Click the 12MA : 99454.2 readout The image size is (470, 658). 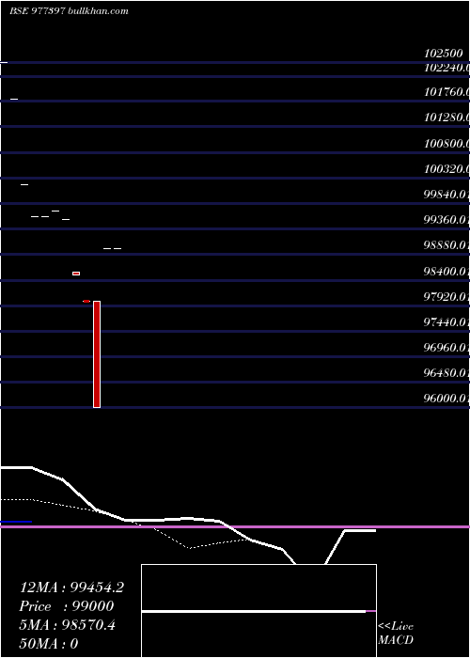tap(71, 587)
